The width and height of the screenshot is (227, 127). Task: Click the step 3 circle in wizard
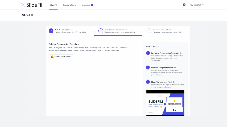click(x=149, y=31)
